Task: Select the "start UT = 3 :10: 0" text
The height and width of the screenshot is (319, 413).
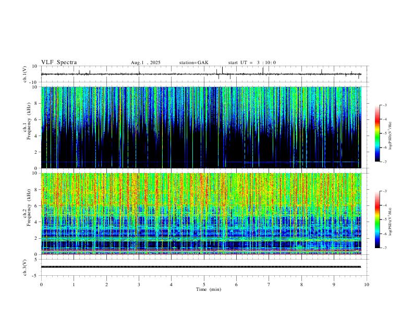Action: point(252,63)
